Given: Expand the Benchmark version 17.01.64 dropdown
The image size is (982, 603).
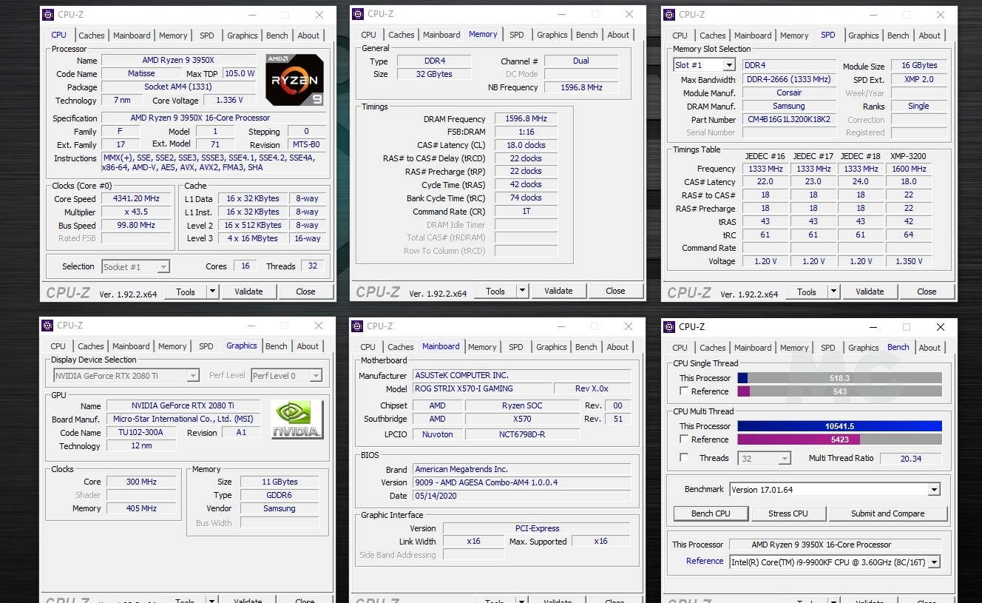Looking at the screenshot, I should pyautogui.click(x=934, y=490).
